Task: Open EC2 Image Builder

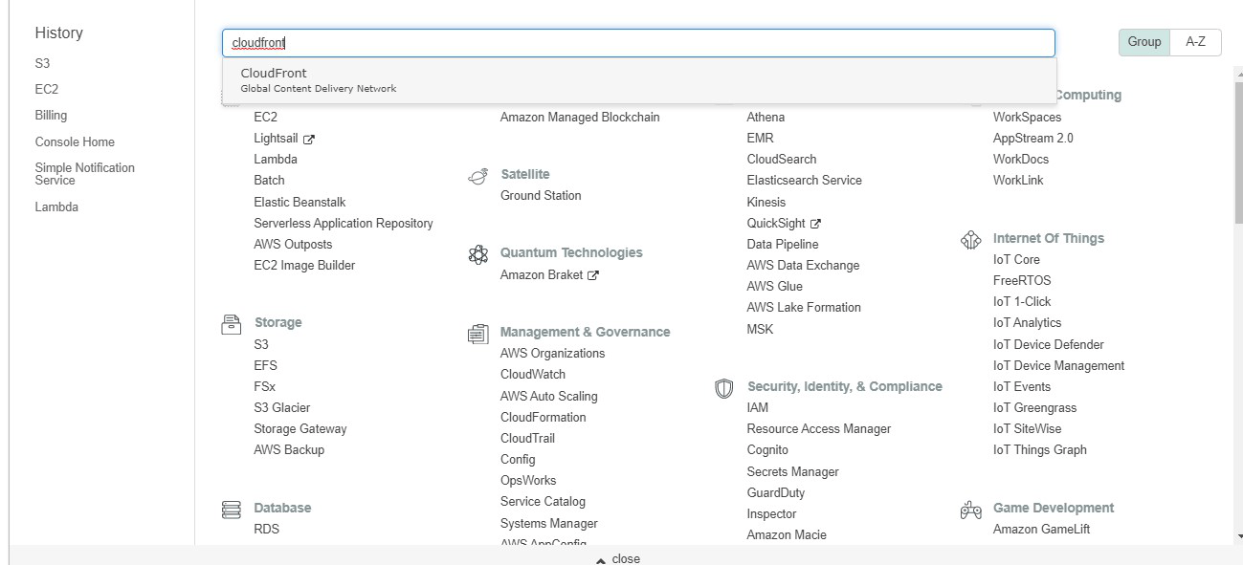Action: (304, 266)
